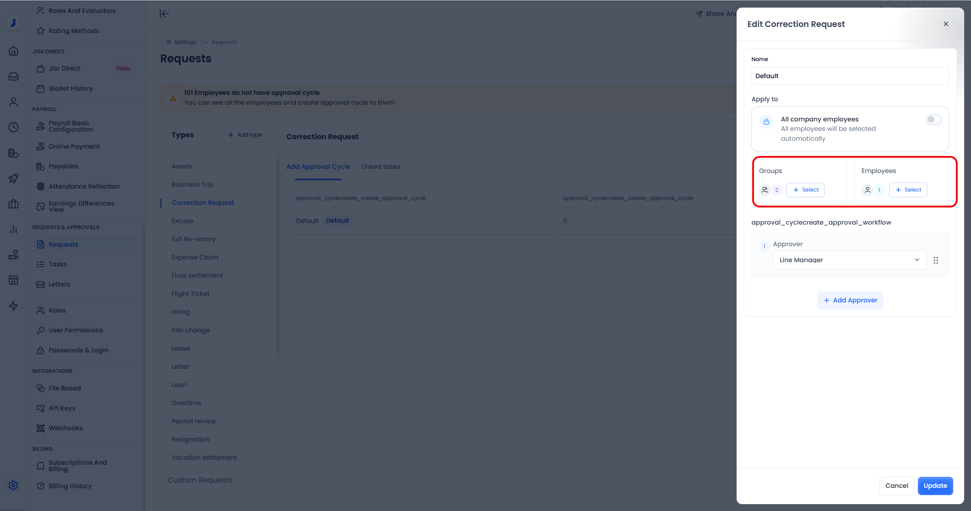This screenshot has height=511, width=971.
Task: Click Select button under Employees
Action: pyautogui.click(x=908, y=190)
